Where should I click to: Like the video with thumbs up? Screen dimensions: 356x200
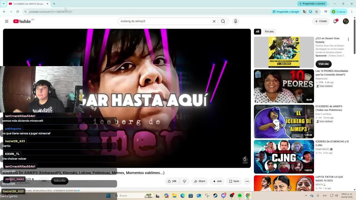[x=172, y=181]
